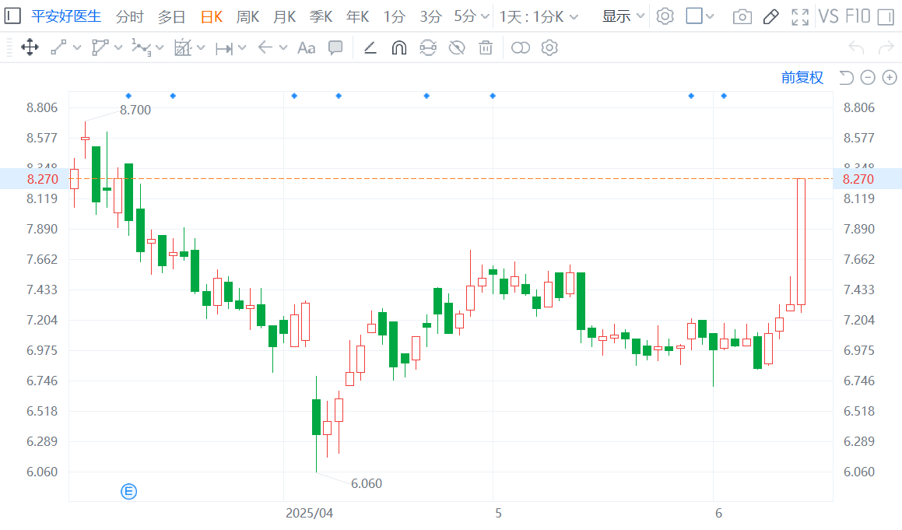Open the 显示 display dropdown
This screenshot has height=530, width=902.
point(623,16)
